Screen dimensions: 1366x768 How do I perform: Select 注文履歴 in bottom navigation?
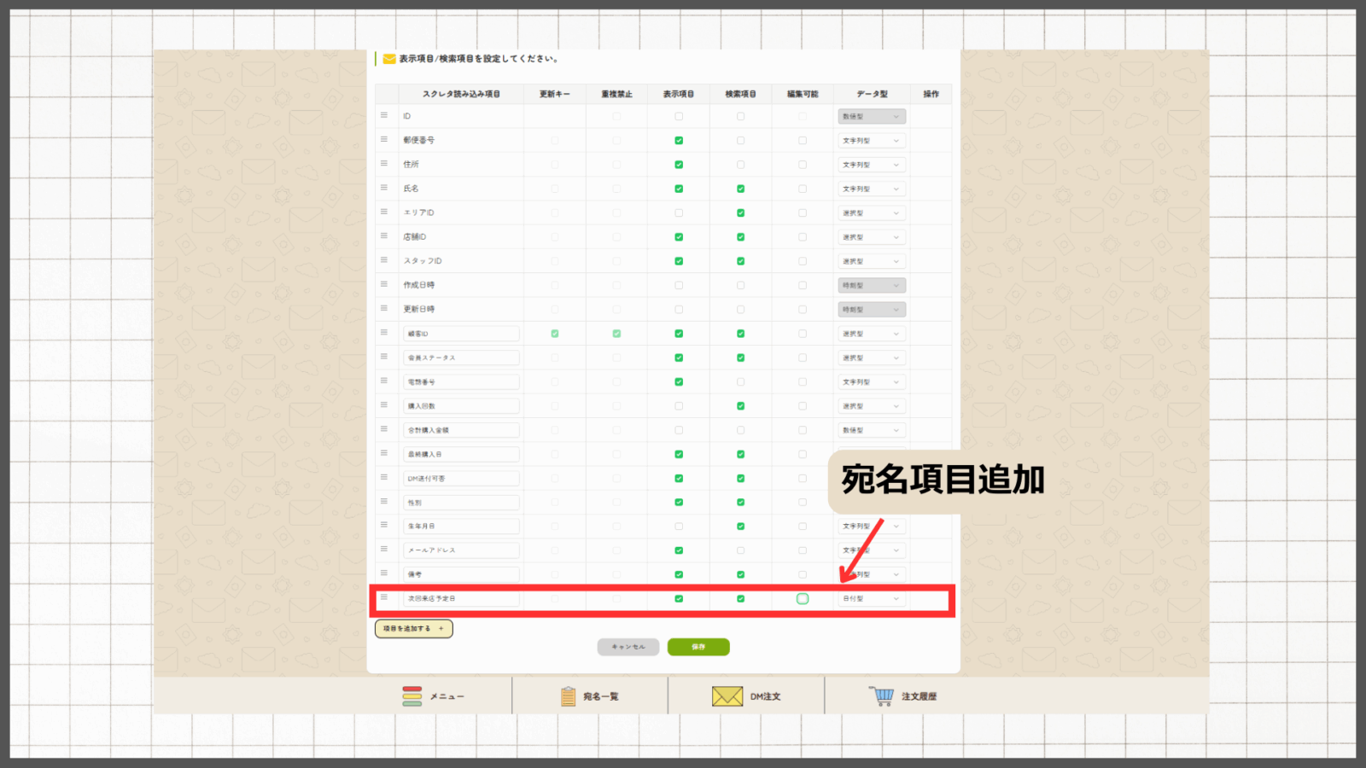pos(919,697)
